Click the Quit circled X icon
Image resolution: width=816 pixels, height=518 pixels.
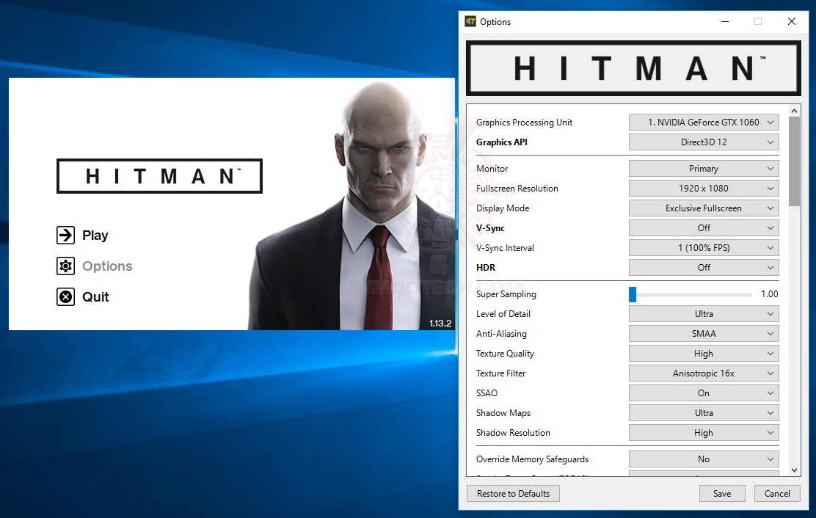point(64,296)
